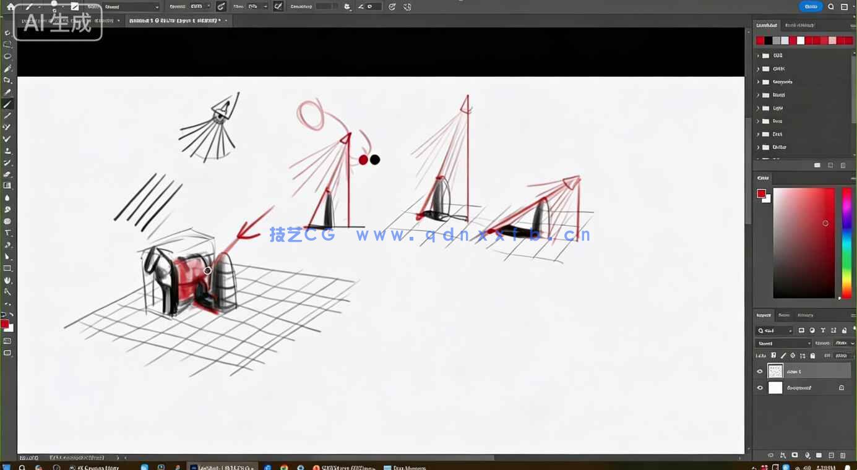Select the Hand tool
857x470 pixels.
click(x=8, y=280)
